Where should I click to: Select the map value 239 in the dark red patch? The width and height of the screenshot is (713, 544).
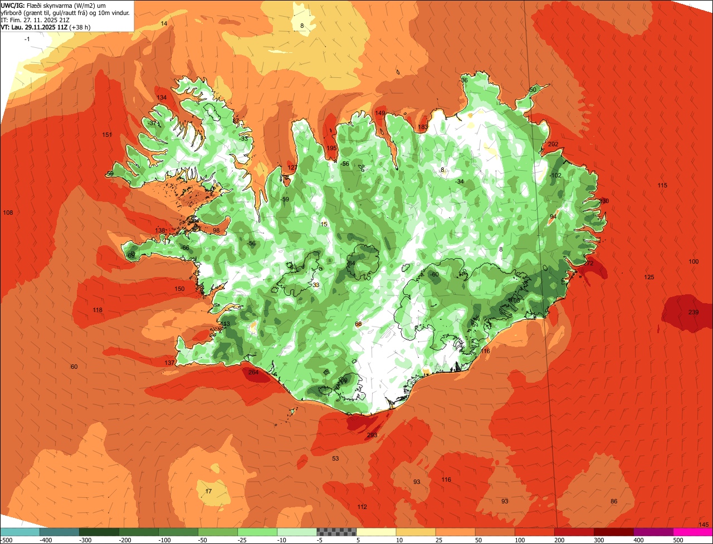(x=694, y=312)
